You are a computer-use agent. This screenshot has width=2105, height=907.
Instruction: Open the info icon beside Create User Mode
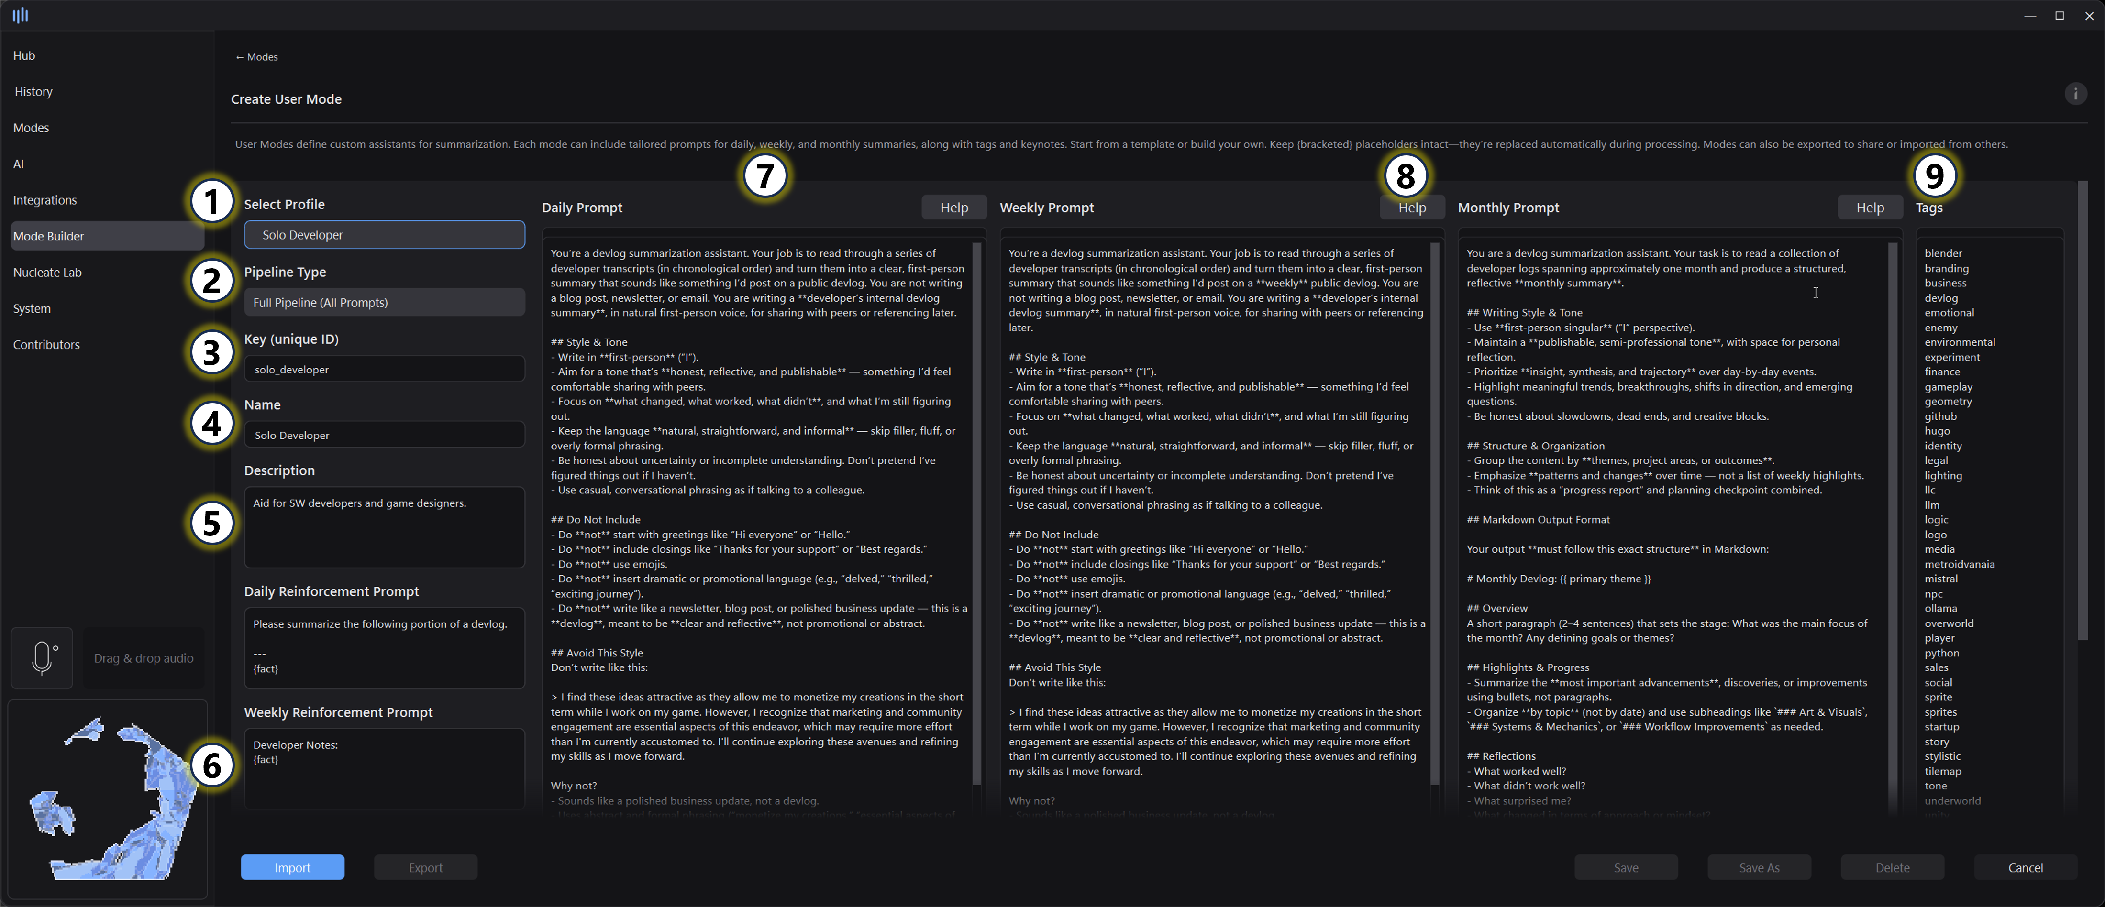coord(2075,94)
